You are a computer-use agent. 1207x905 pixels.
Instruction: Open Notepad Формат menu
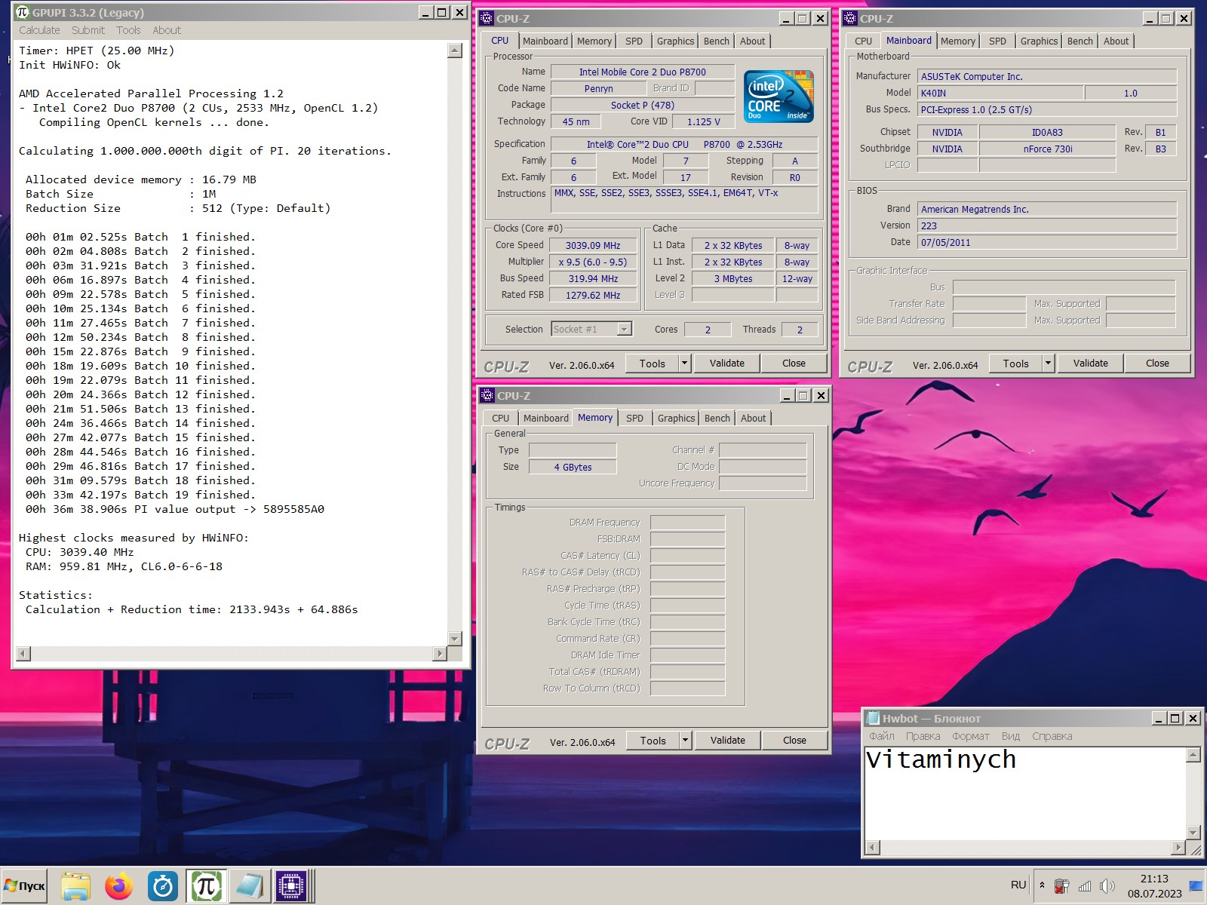971,736
